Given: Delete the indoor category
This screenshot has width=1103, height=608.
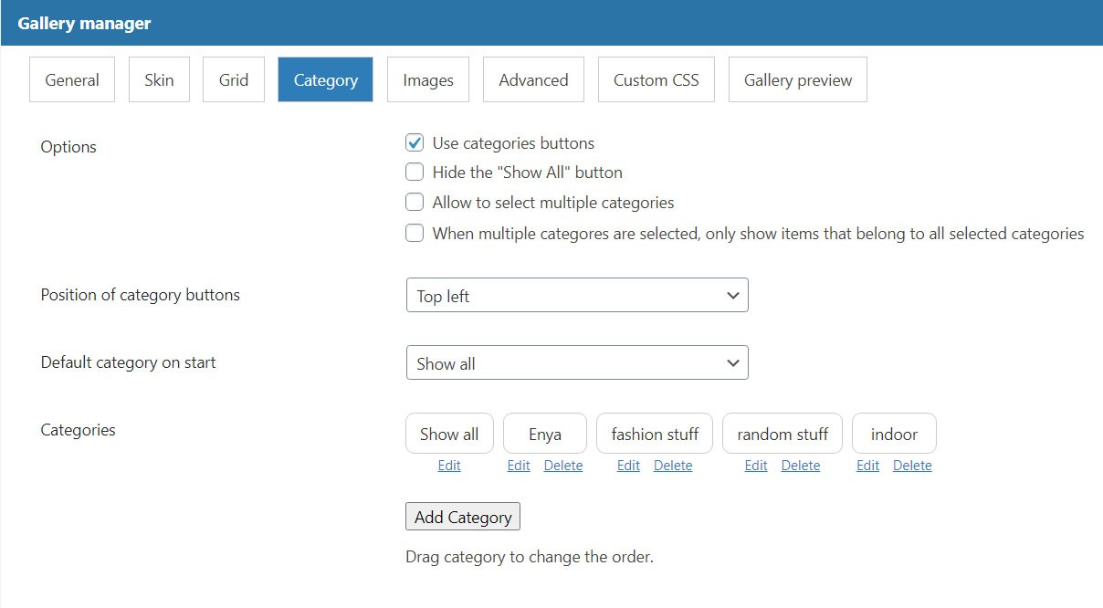Looking at the screenshot, I should pyautogui.click(x=912, y=466).
